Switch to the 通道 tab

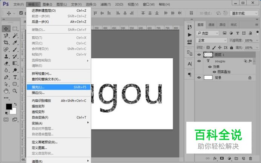point(211,25)
